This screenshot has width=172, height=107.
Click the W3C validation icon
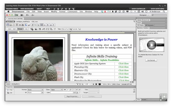(x=44, y=29)
